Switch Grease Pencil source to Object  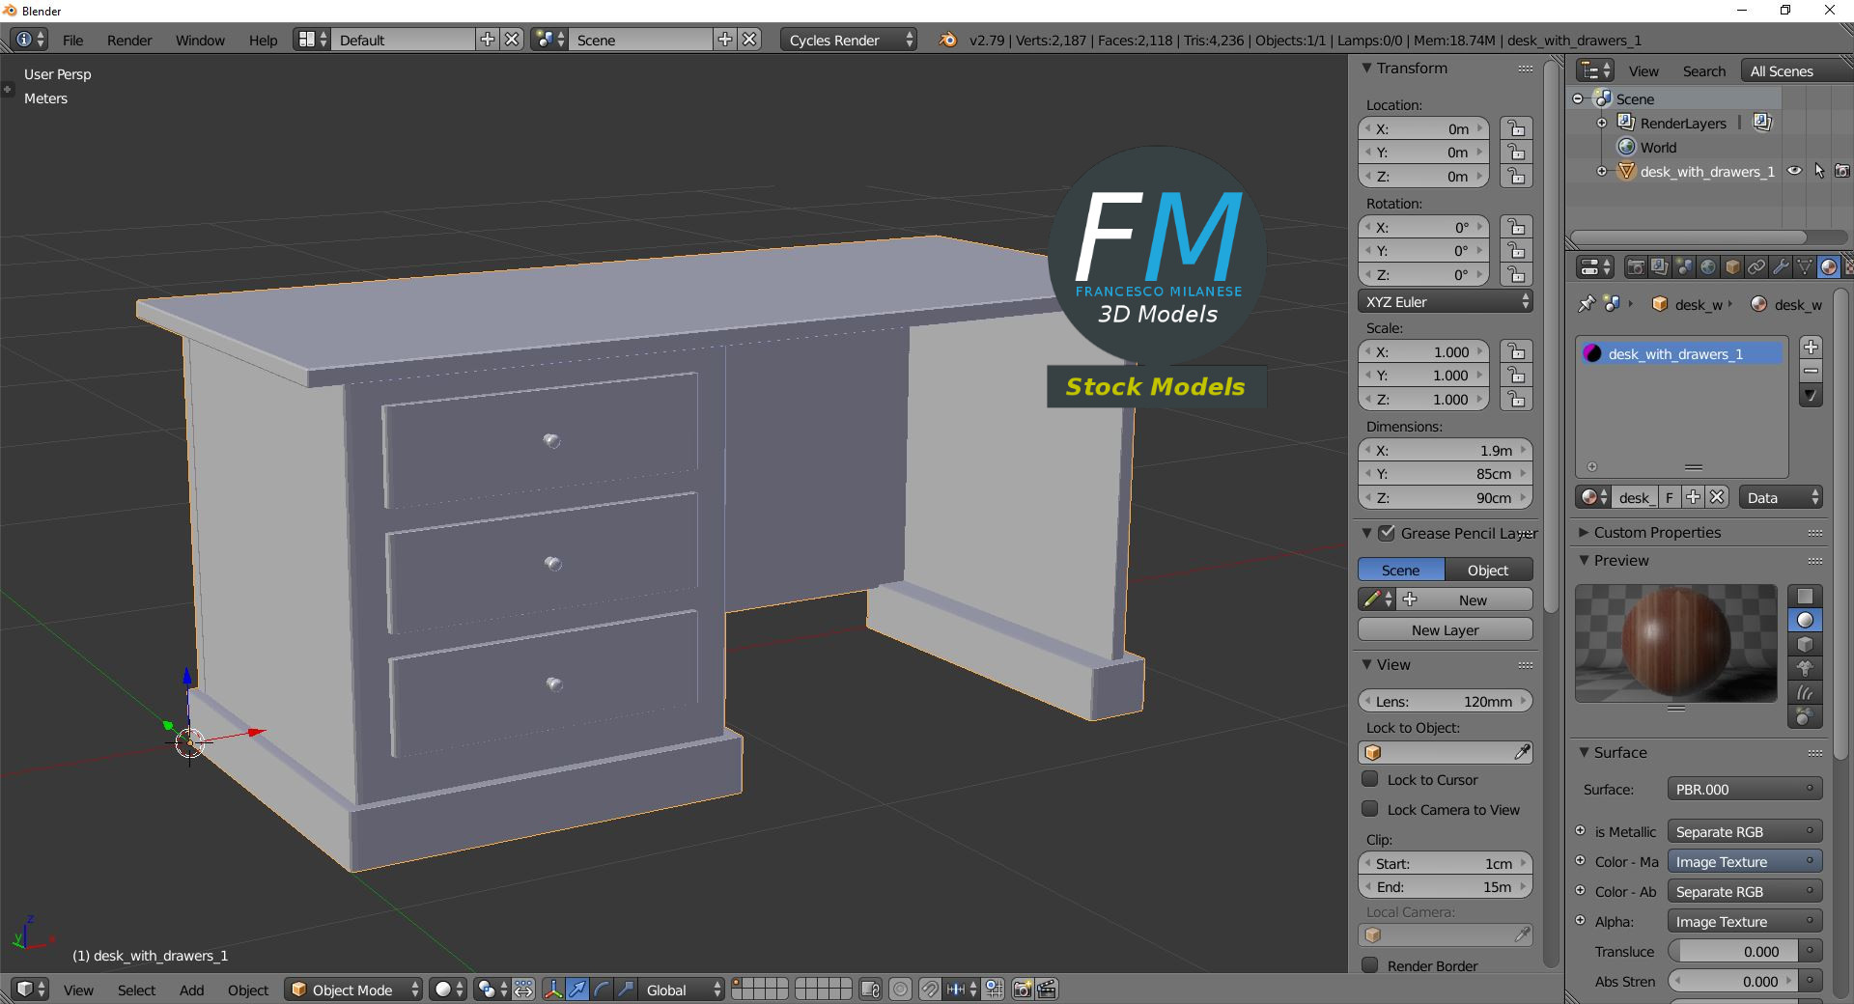coord(1486,570)
